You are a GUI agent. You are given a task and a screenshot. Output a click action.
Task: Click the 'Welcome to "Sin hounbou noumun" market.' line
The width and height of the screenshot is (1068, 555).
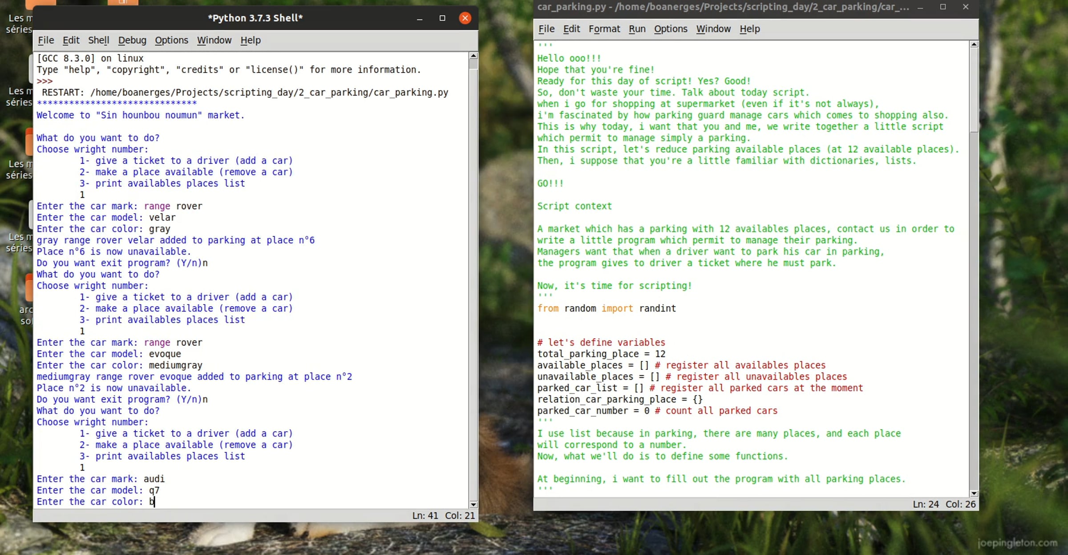(141, 115)
